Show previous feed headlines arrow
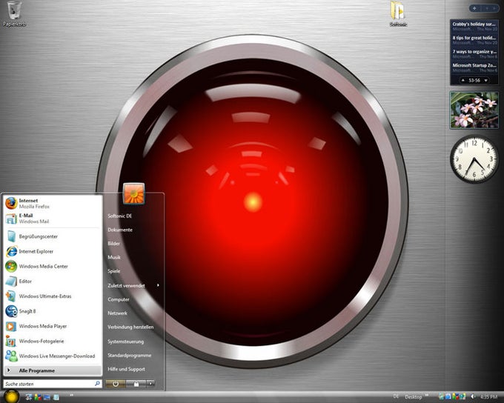The image size is (504, 403). coord(462,80)
